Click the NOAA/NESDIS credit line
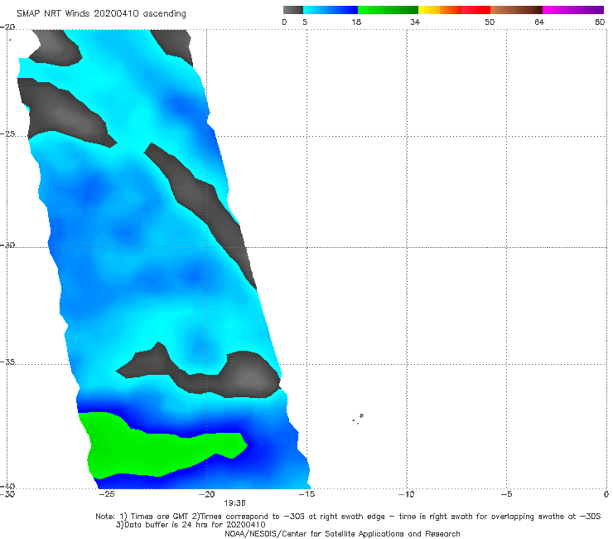This screenshot has width=613, height=539. coord(342,533)
